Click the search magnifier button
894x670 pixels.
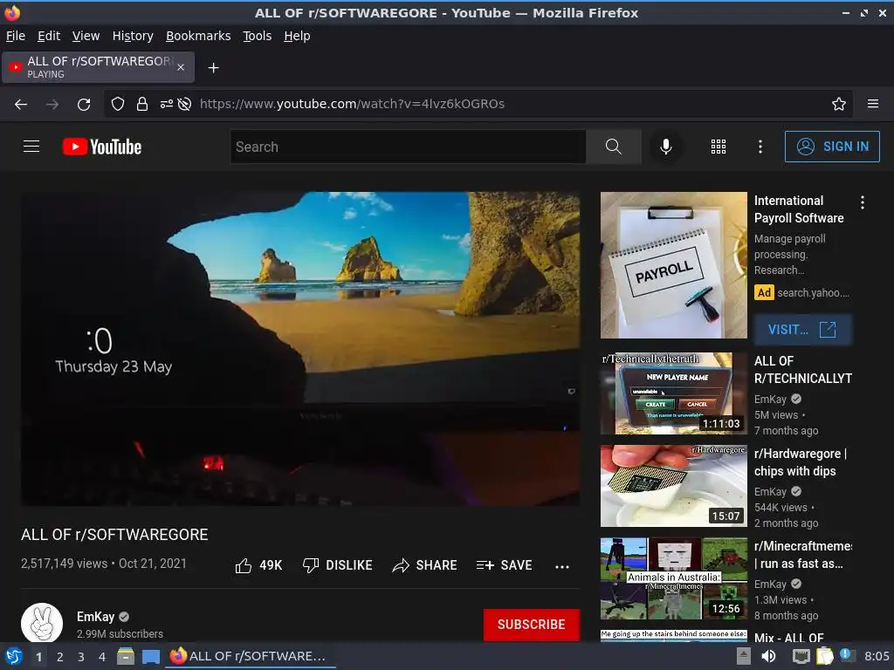[614, 147]
